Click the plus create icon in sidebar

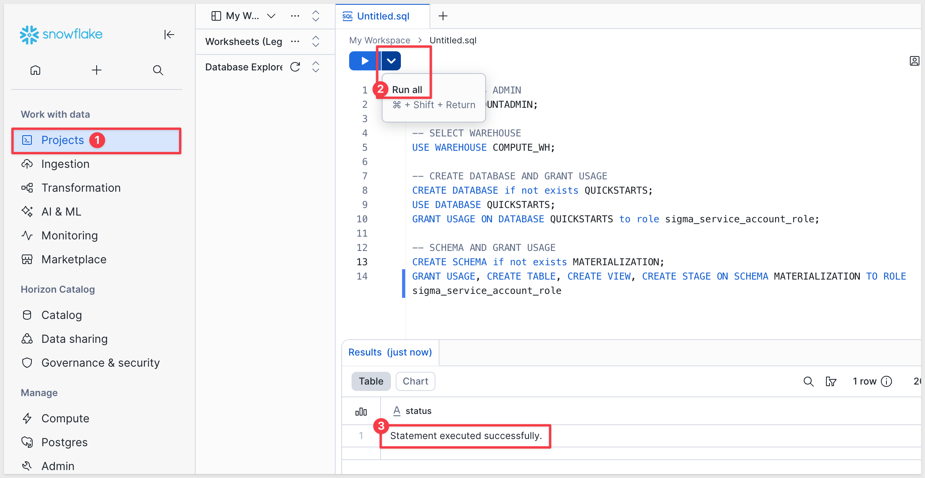point(97,70)
